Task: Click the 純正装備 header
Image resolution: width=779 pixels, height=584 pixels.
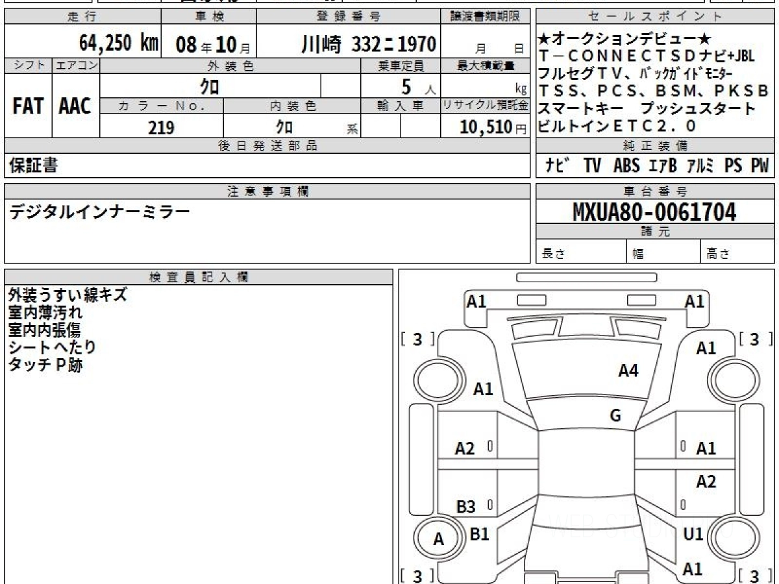Action: pos(655,146)
